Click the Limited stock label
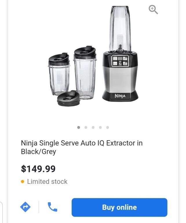This screenshot has width=186, height=223. click(47, 181)
